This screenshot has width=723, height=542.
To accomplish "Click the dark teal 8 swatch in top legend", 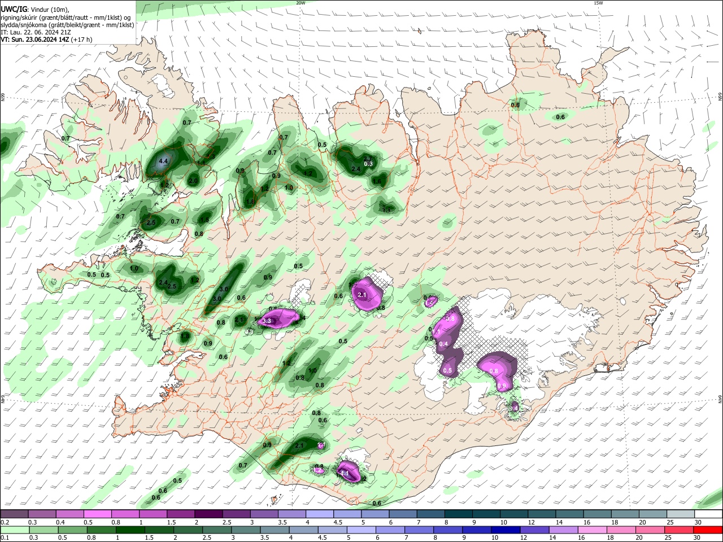I will coord(458,514).
